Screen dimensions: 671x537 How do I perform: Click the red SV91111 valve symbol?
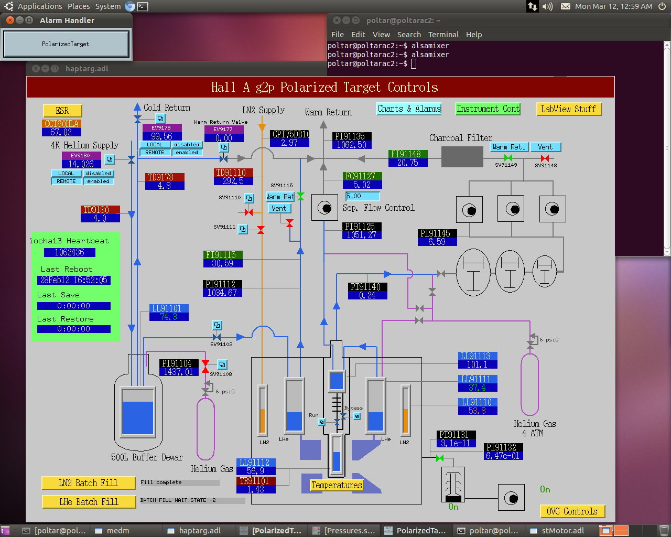click(261, 230)
